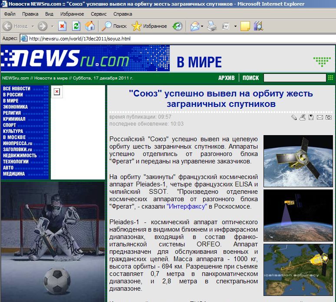This screenshot has height=302, width=336.
Task: Open НЕДВИЖИМОСТЬ section
Action: 20,156
